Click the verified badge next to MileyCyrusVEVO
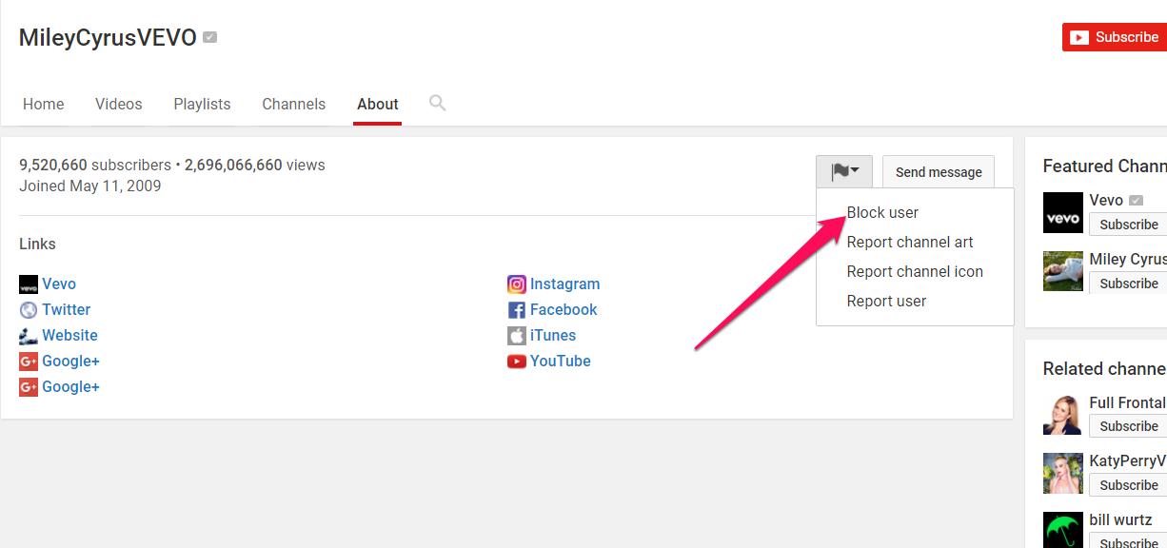Screen dimensions: 1167x548 coord(209,38)
